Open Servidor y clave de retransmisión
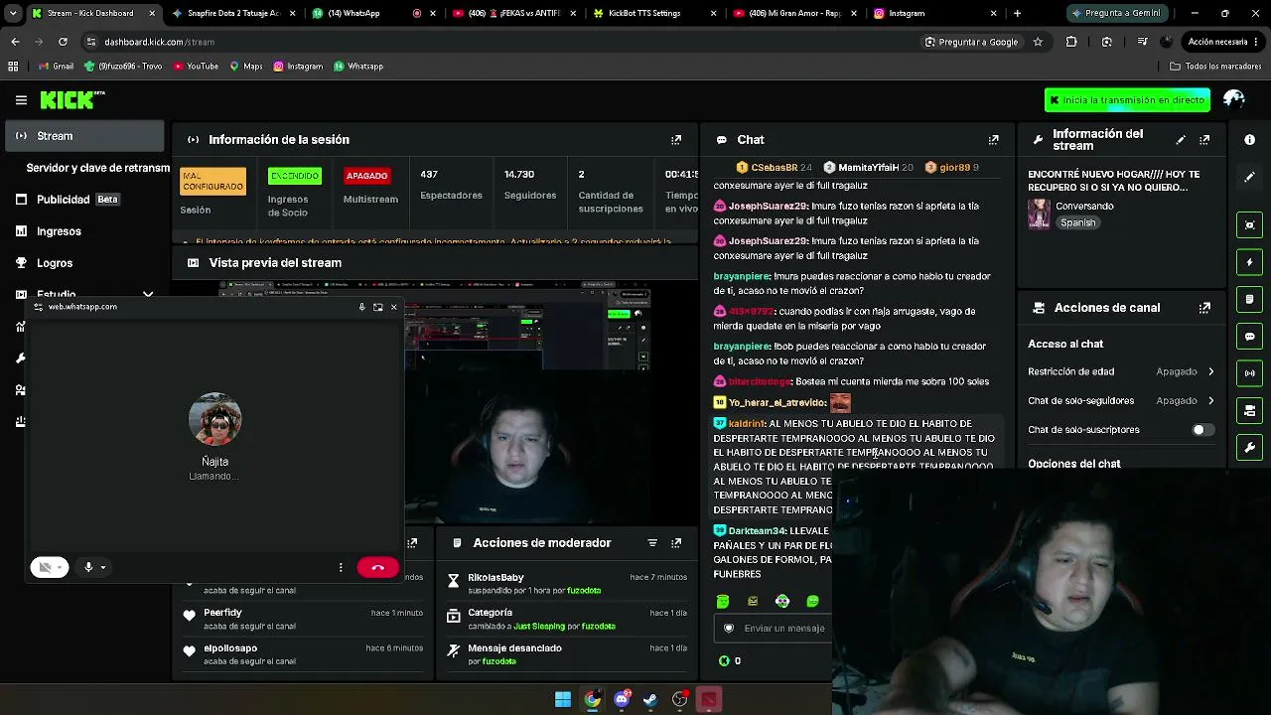 (97, 168)
